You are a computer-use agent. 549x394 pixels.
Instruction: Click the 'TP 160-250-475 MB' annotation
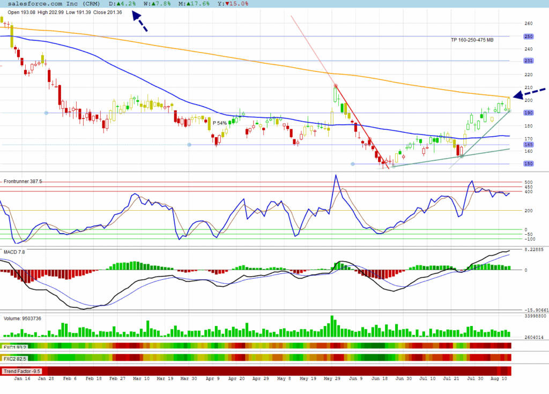point(472,40)
